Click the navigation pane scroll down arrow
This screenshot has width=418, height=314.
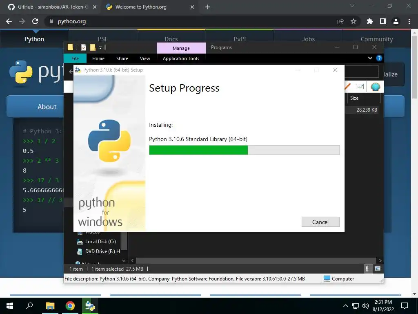[124, 260]
